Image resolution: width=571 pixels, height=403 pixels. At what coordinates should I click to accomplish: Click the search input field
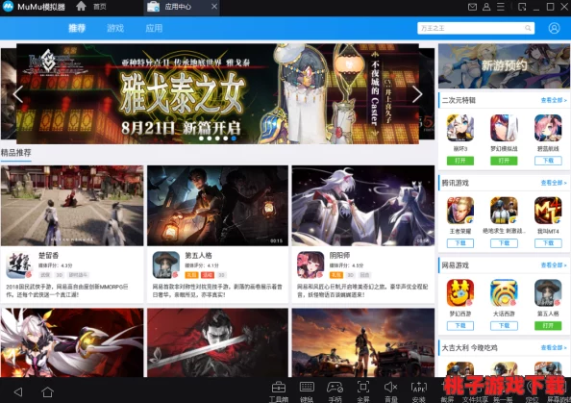[x=476, y=28]
